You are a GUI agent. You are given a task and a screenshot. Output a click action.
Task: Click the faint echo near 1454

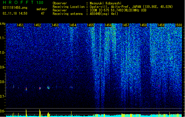click(x=71, y=87)
